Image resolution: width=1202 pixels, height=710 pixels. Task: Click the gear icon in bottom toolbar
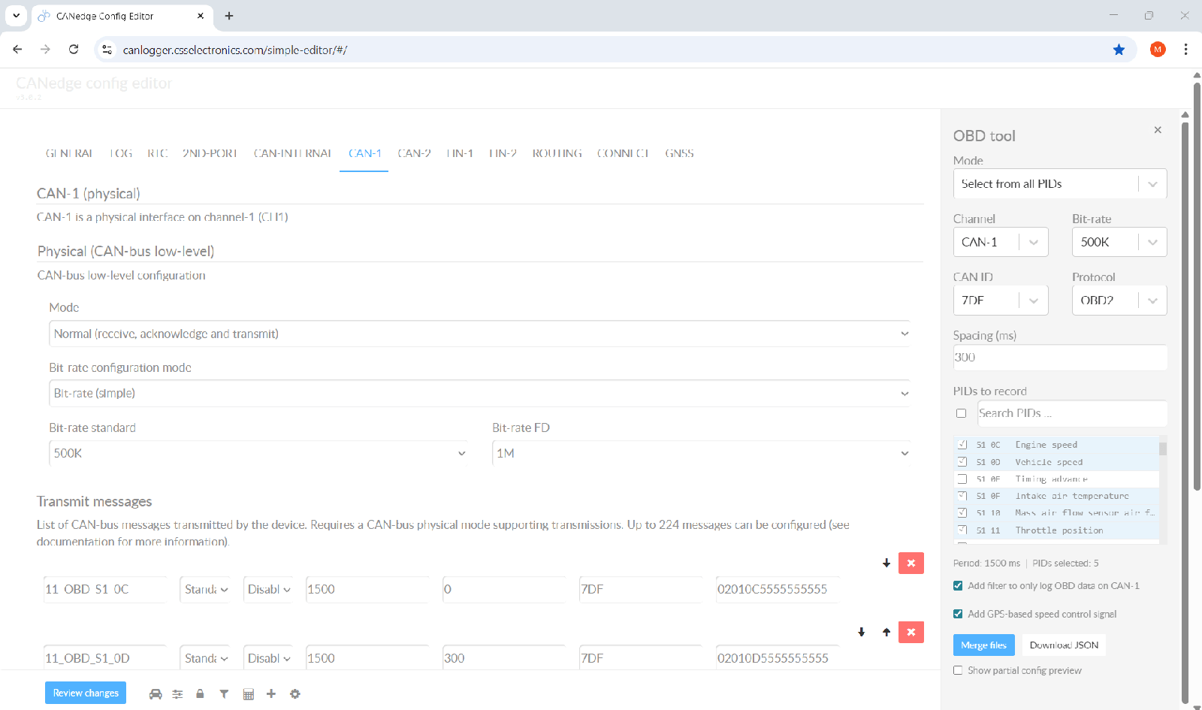[295, 694]
